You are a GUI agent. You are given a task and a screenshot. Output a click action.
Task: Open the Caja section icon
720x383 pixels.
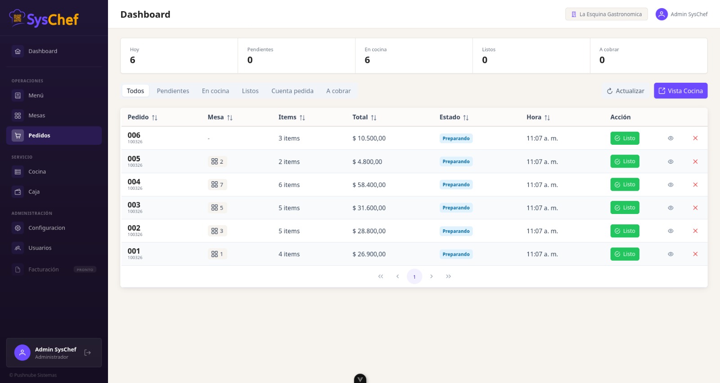click(x=18, y=192)
